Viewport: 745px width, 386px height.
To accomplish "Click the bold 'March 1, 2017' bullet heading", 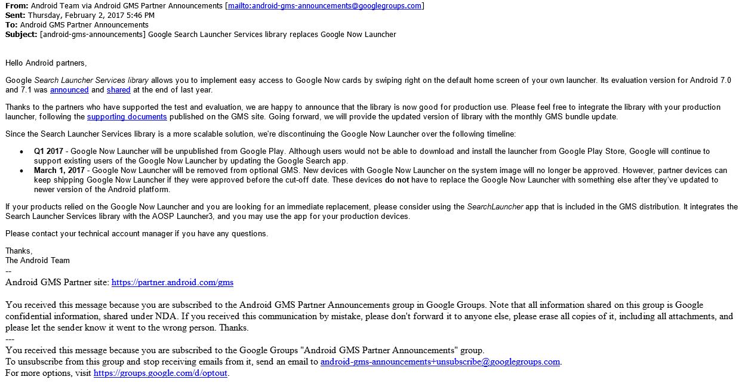I will coord(59,171).
